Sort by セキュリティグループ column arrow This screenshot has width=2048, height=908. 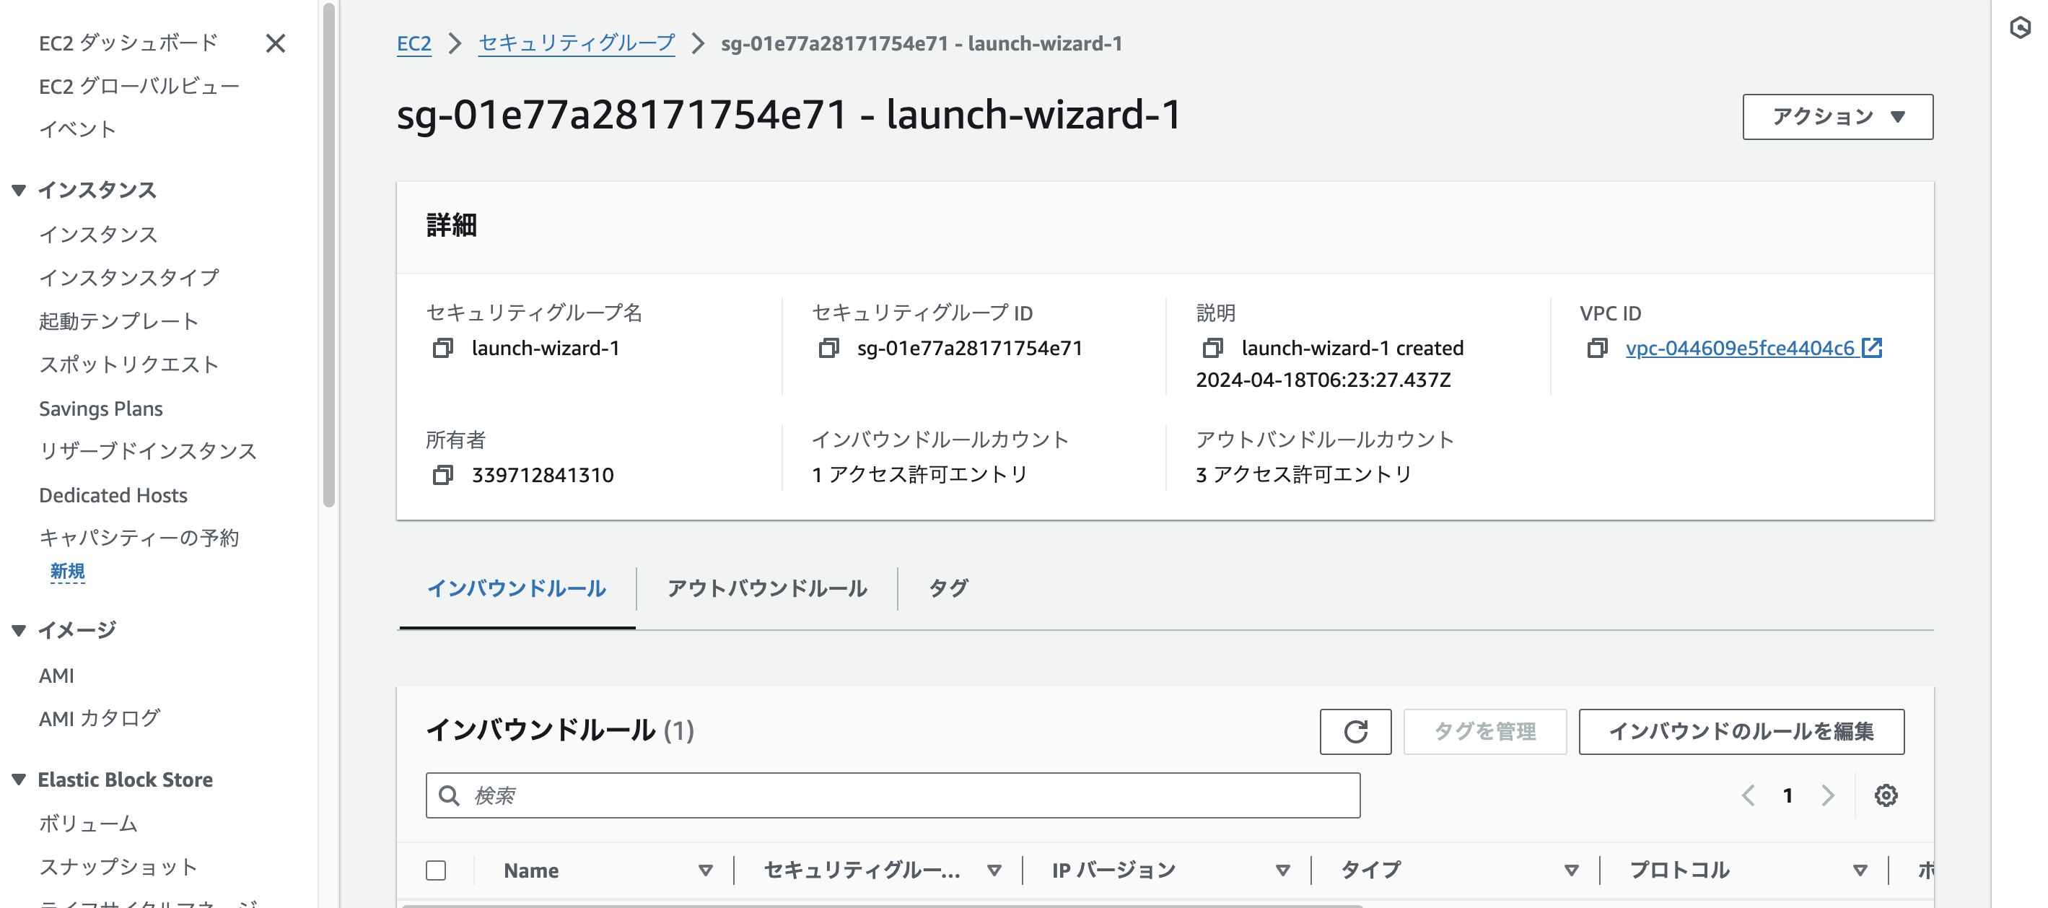994,870
